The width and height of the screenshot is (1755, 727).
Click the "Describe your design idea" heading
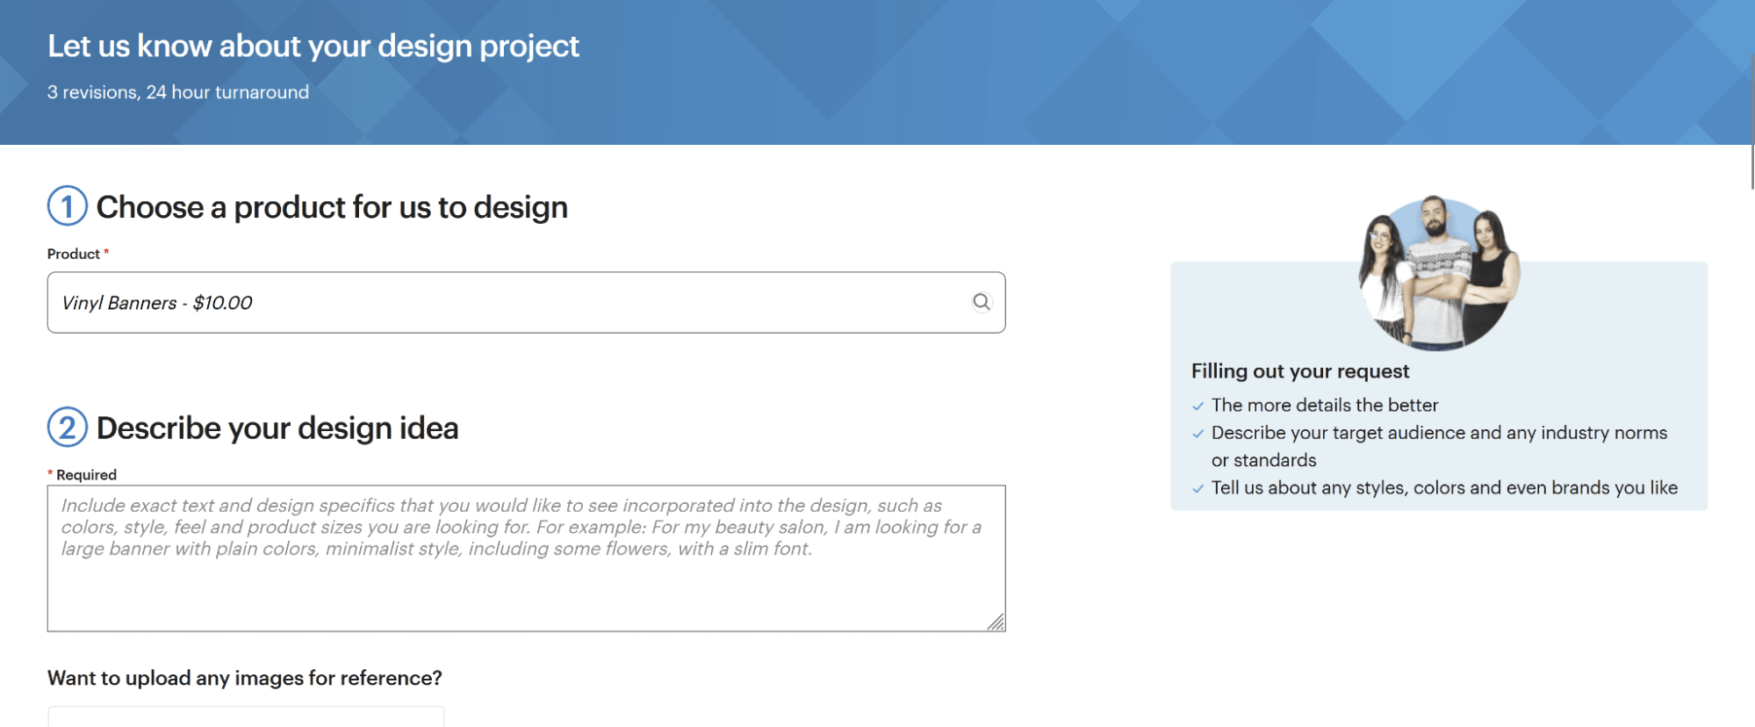277,428
